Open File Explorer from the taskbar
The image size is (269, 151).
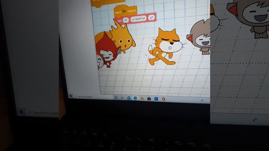(142, 98)
